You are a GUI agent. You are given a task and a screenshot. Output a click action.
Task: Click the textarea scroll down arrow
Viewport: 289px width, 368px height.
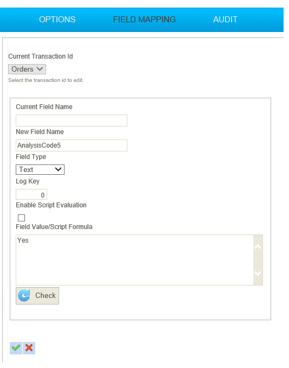(258, 273)
